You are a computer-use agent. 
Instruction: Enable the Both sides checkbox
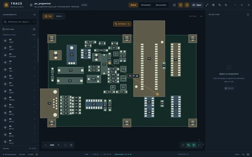[x=3, y=29]
